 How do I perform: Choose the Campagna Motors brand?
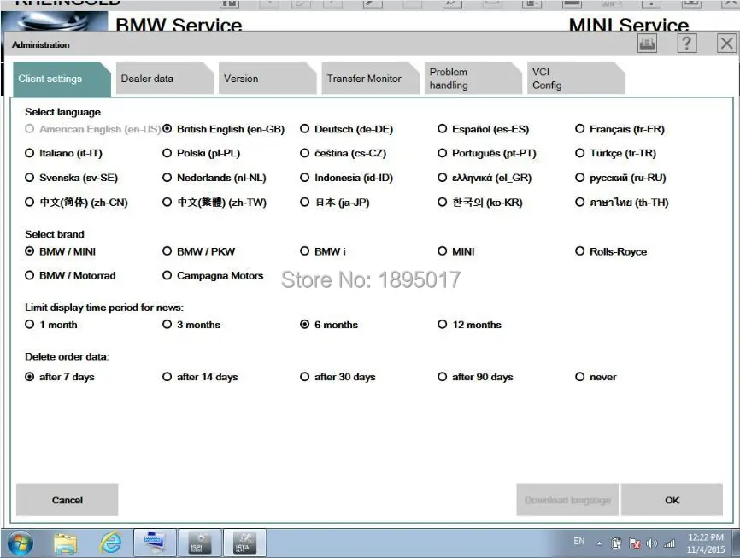click(x=213, y=275)
